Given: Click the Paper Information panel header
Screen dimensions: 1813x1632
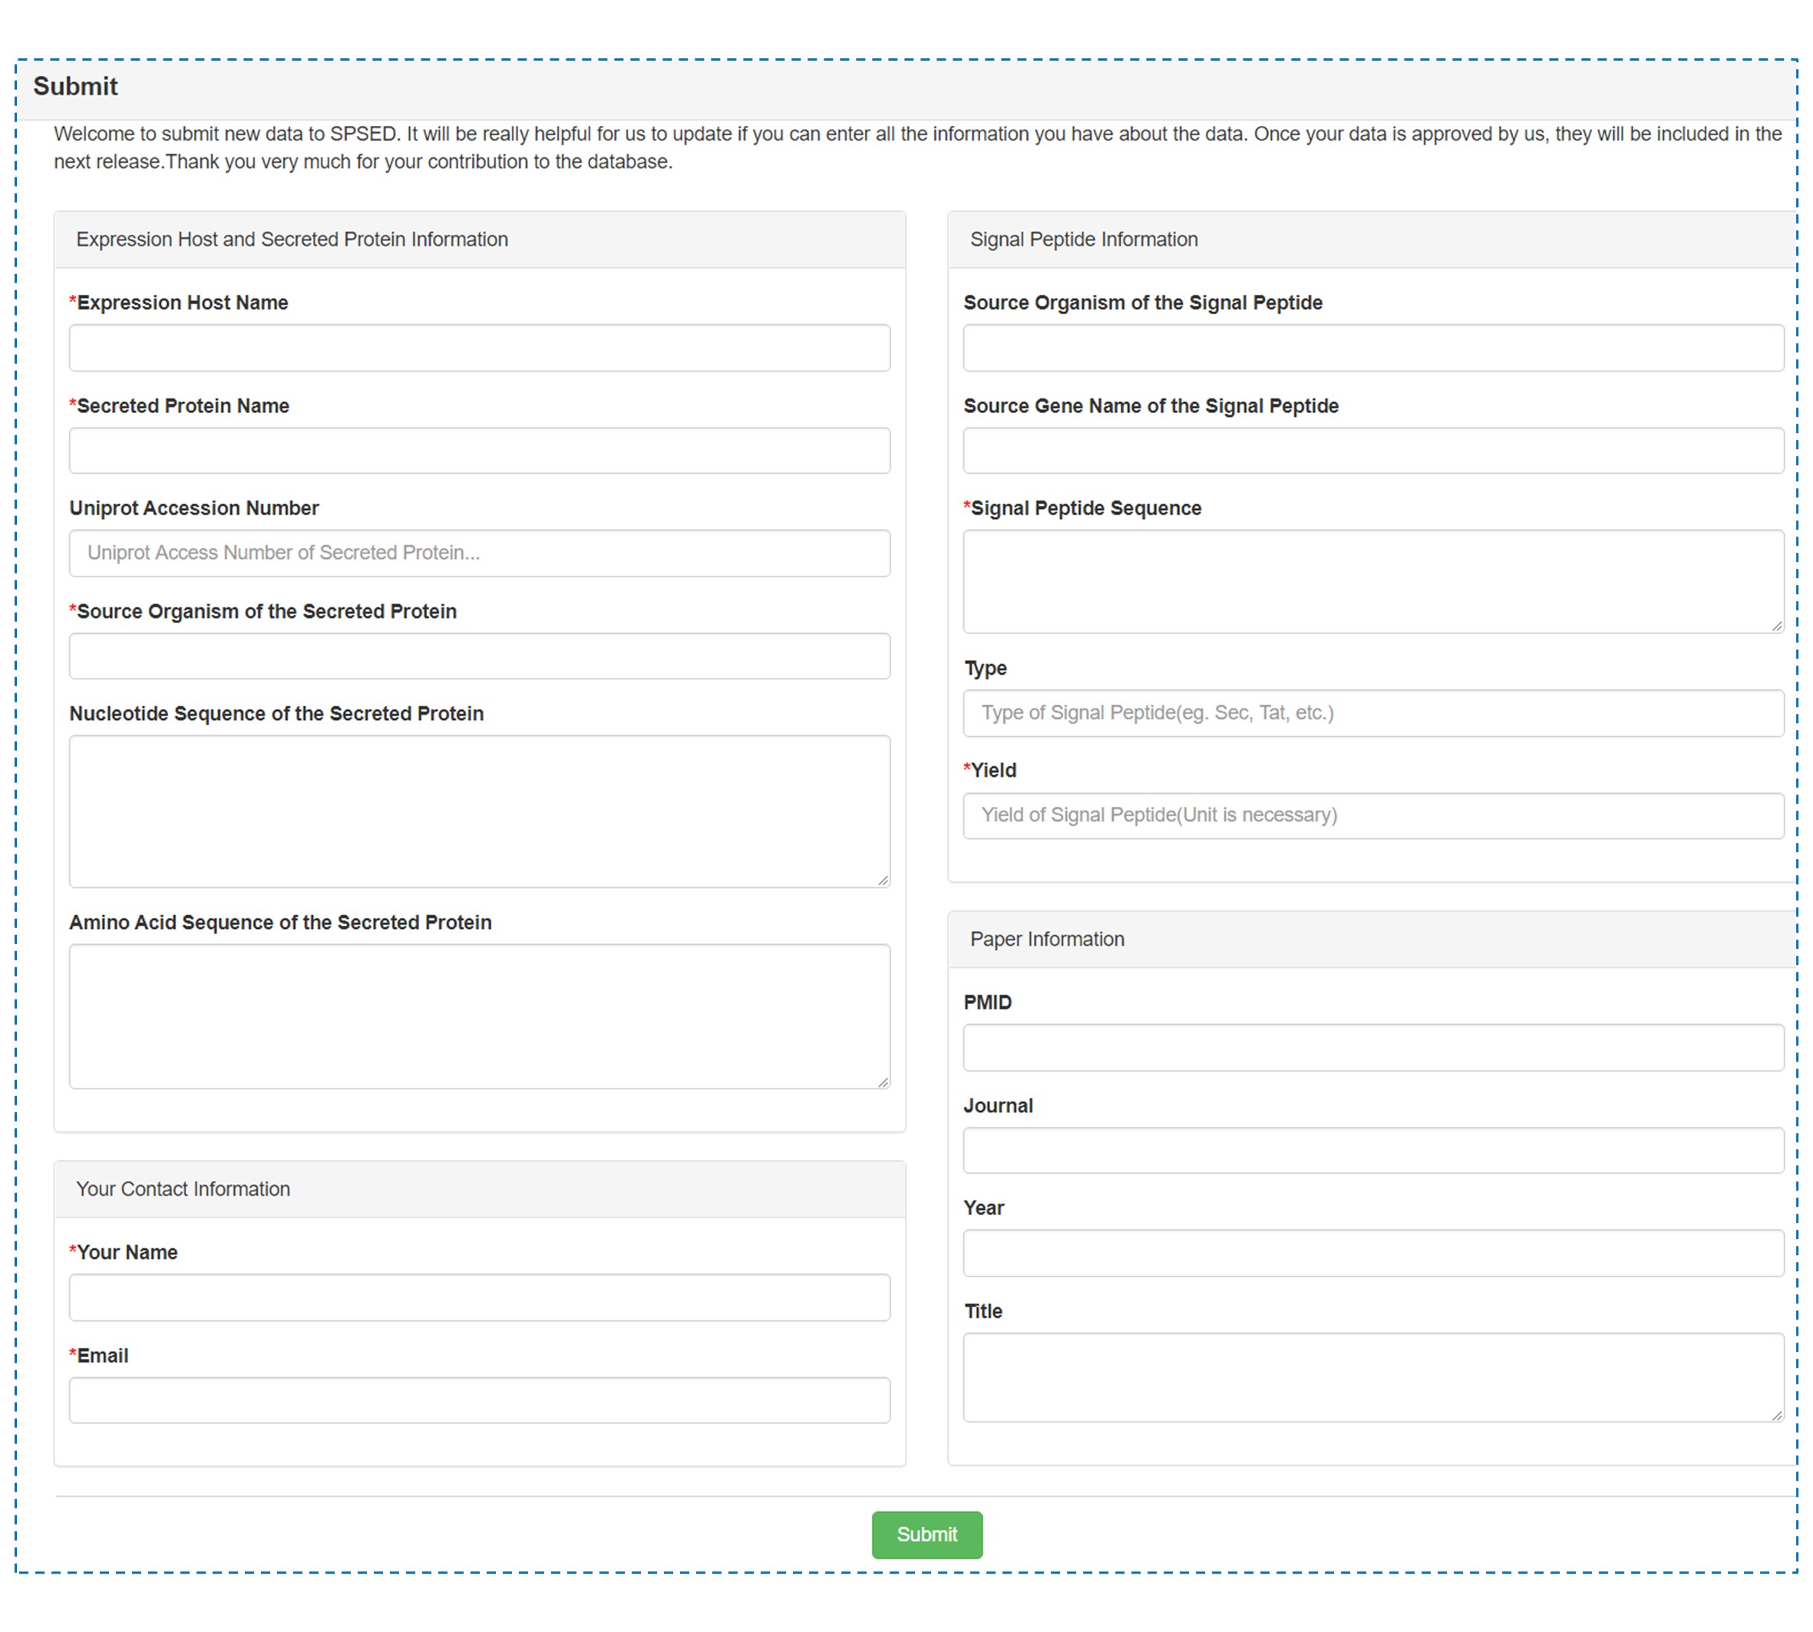Looking at the screenshot, I should (1372, 940).
